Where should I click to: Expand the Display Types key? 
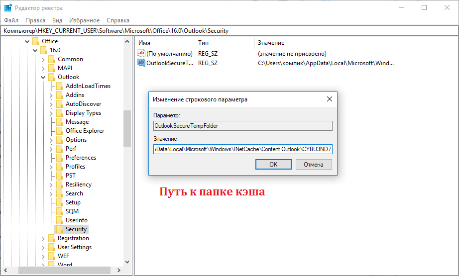(x=51, y=113)
